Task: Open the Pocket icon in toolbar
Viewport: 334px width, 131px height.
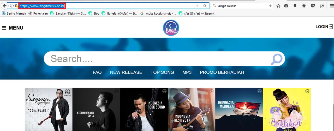Action: point(313,6)
